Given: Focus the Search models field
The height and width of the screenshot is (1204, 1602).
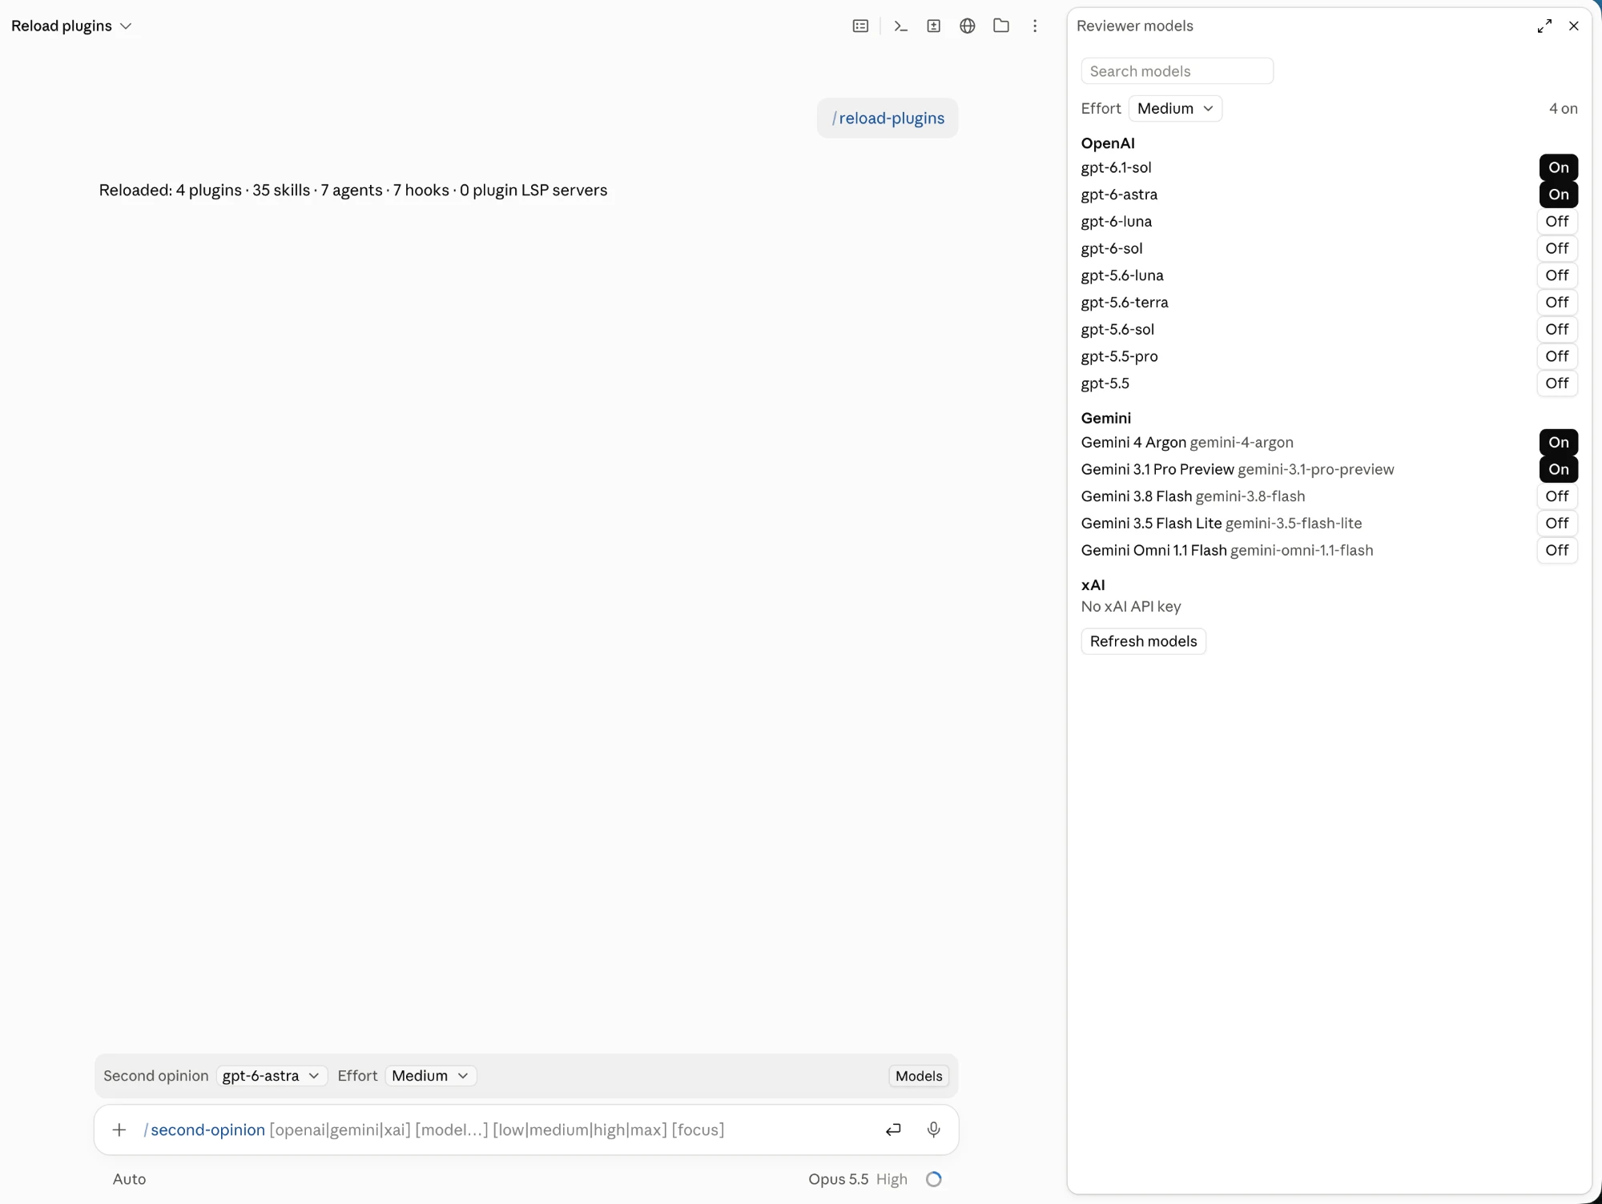Looking at the screenshot, I should (x=1177, y=71).
